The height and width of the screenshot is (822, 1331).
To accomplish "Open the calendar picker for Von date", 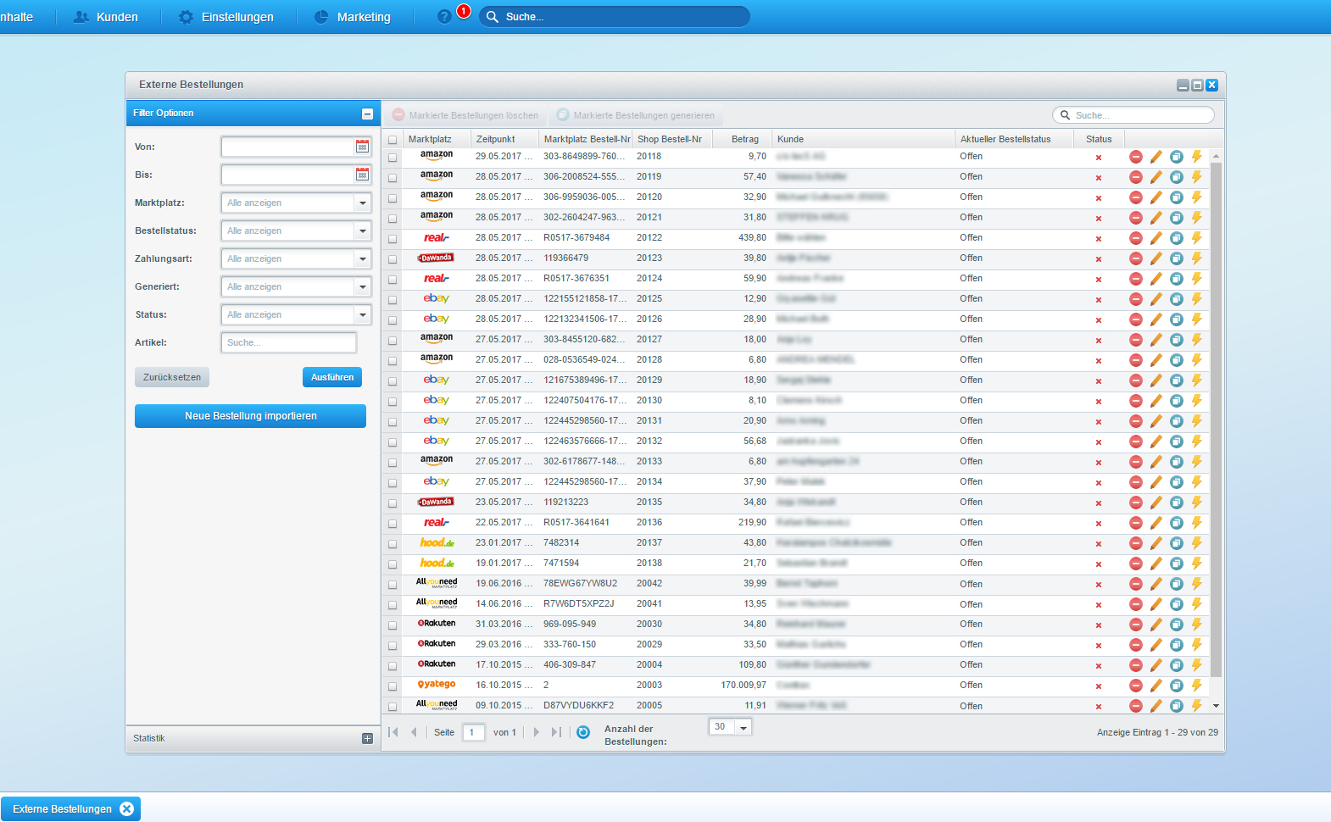I will coord(362,147).
